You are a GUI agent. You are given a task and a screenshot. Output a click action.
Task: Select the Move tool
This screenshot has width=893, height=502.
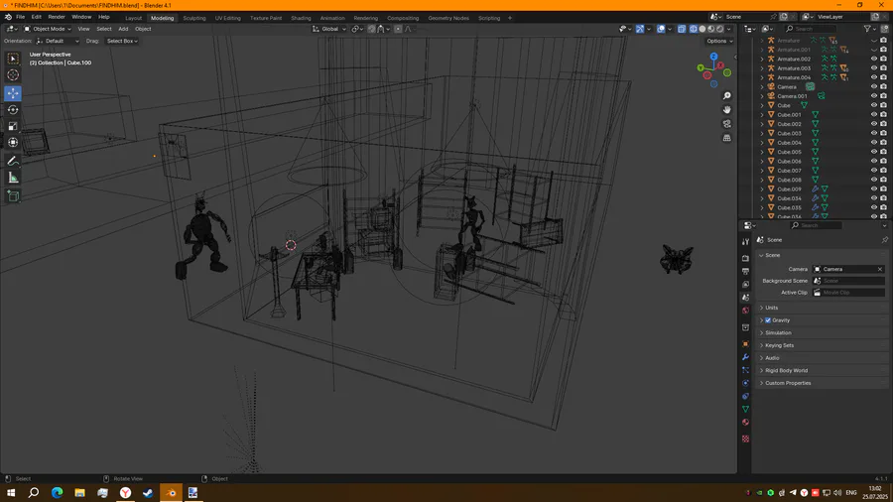(13, 93)
